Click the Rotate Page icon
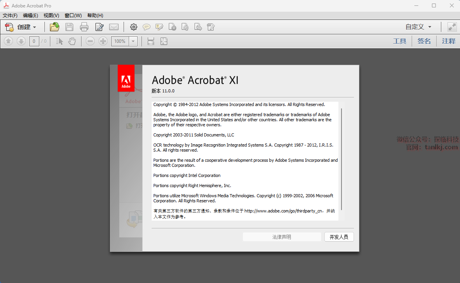460x283 pixels. 185,27
